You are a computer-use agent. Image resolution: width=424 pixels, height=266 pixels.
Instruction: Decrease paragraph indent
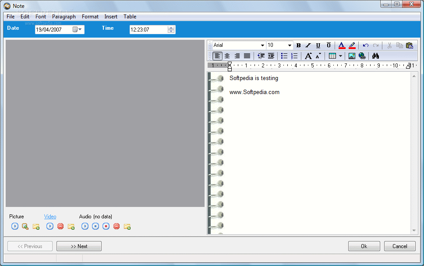pos(261,56)
